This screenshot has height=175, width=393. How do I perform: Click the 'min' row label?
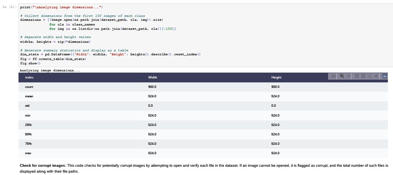click(x=28, y=115)
